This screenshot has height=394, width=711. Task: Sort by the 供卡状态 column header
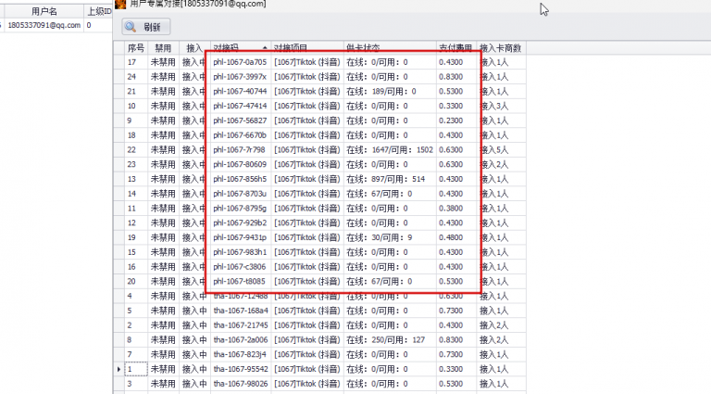(390, 48)
